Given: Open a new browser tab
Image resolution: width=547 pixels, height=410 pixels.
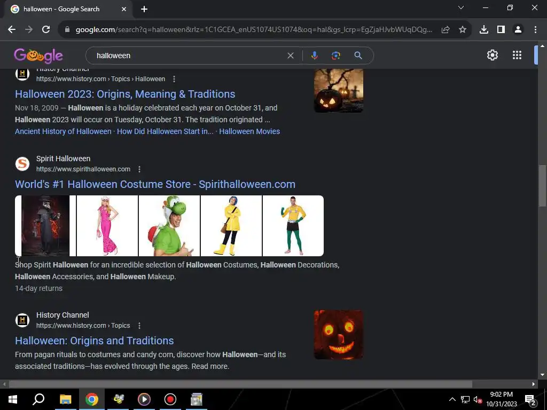Looking at the screenshot, I should tap(144, 9).
